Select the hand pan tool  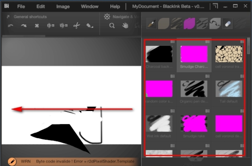pos(125,25)
